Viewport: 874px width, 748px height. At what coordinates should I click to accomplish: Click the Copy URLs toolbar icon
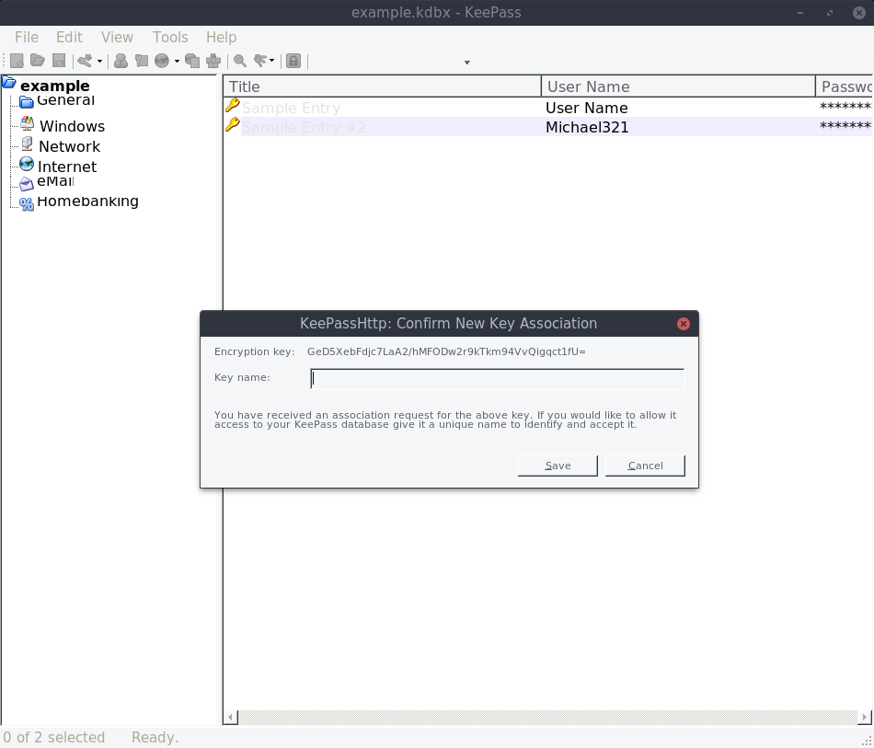192,60
